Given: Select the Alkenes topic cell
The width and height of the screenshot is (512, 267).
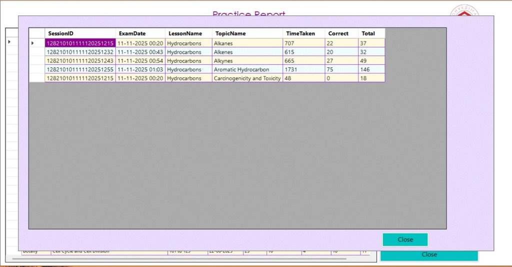Looking at the screenshot, I should [247, 52].
